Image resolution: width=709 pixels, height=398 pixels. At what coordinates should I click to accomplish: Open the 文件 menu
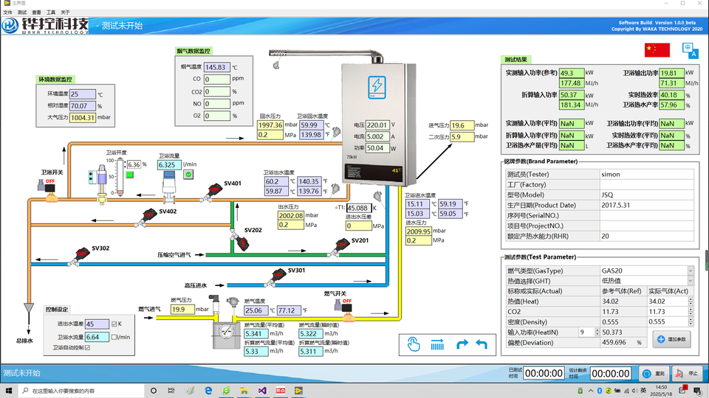click(x=7, y=13)
